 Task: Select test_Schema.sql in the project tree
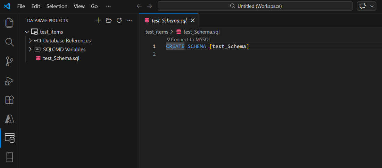coord(61,58)
